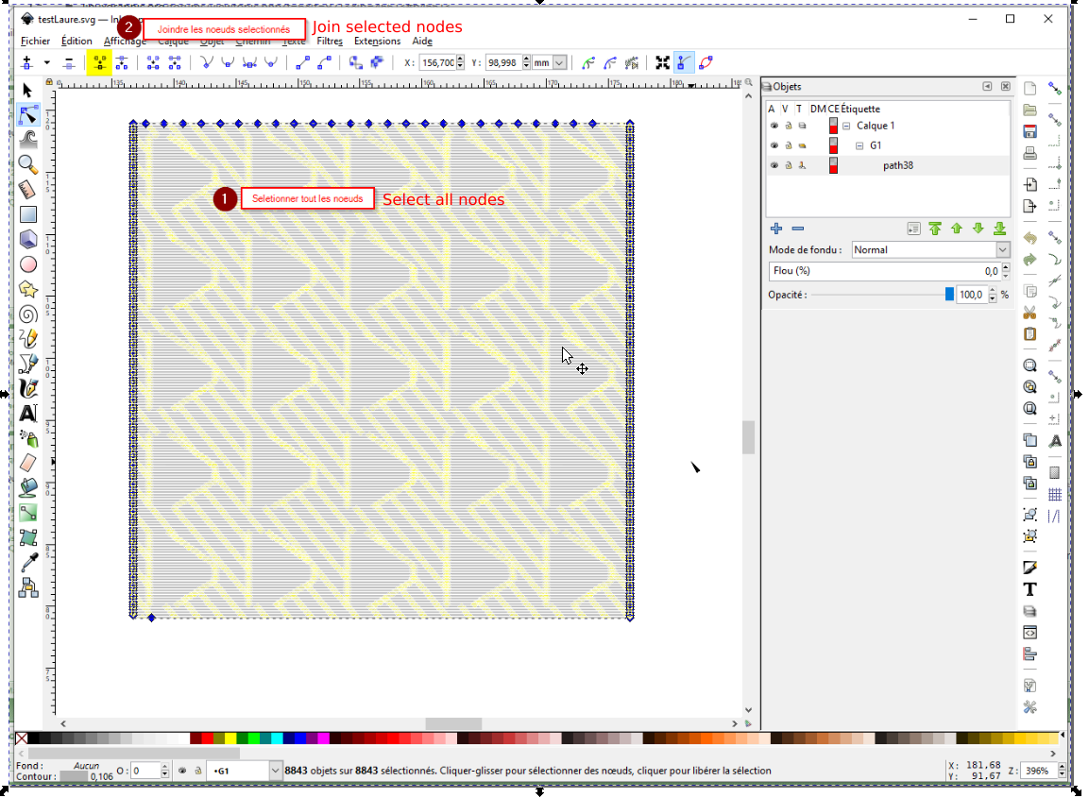
Task: Click the Insert new nodes toolbar icon
Action: tap(26, 62)
